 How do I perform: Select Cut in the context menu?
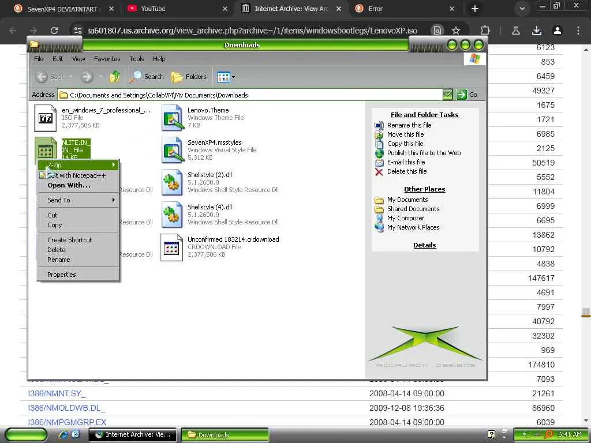[x=78, y=215]
